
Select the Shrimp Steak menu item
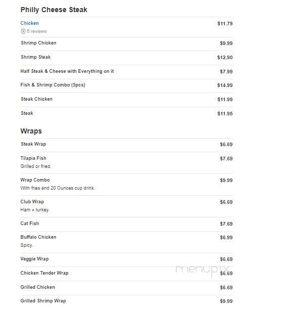click(x=36, y=57)
